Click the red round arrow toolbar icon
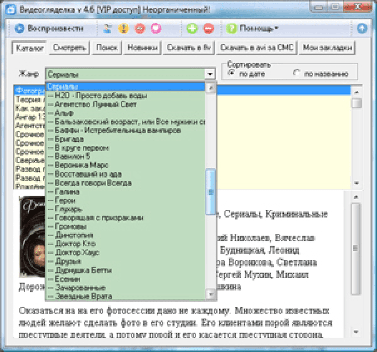Screen dimensions: 377x352 pos(140,28)
